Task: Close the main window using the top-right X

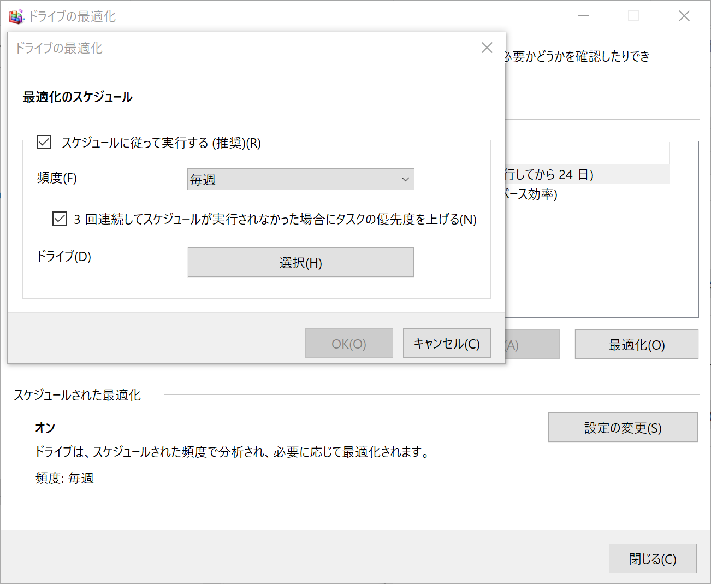Action: (684, 16)
